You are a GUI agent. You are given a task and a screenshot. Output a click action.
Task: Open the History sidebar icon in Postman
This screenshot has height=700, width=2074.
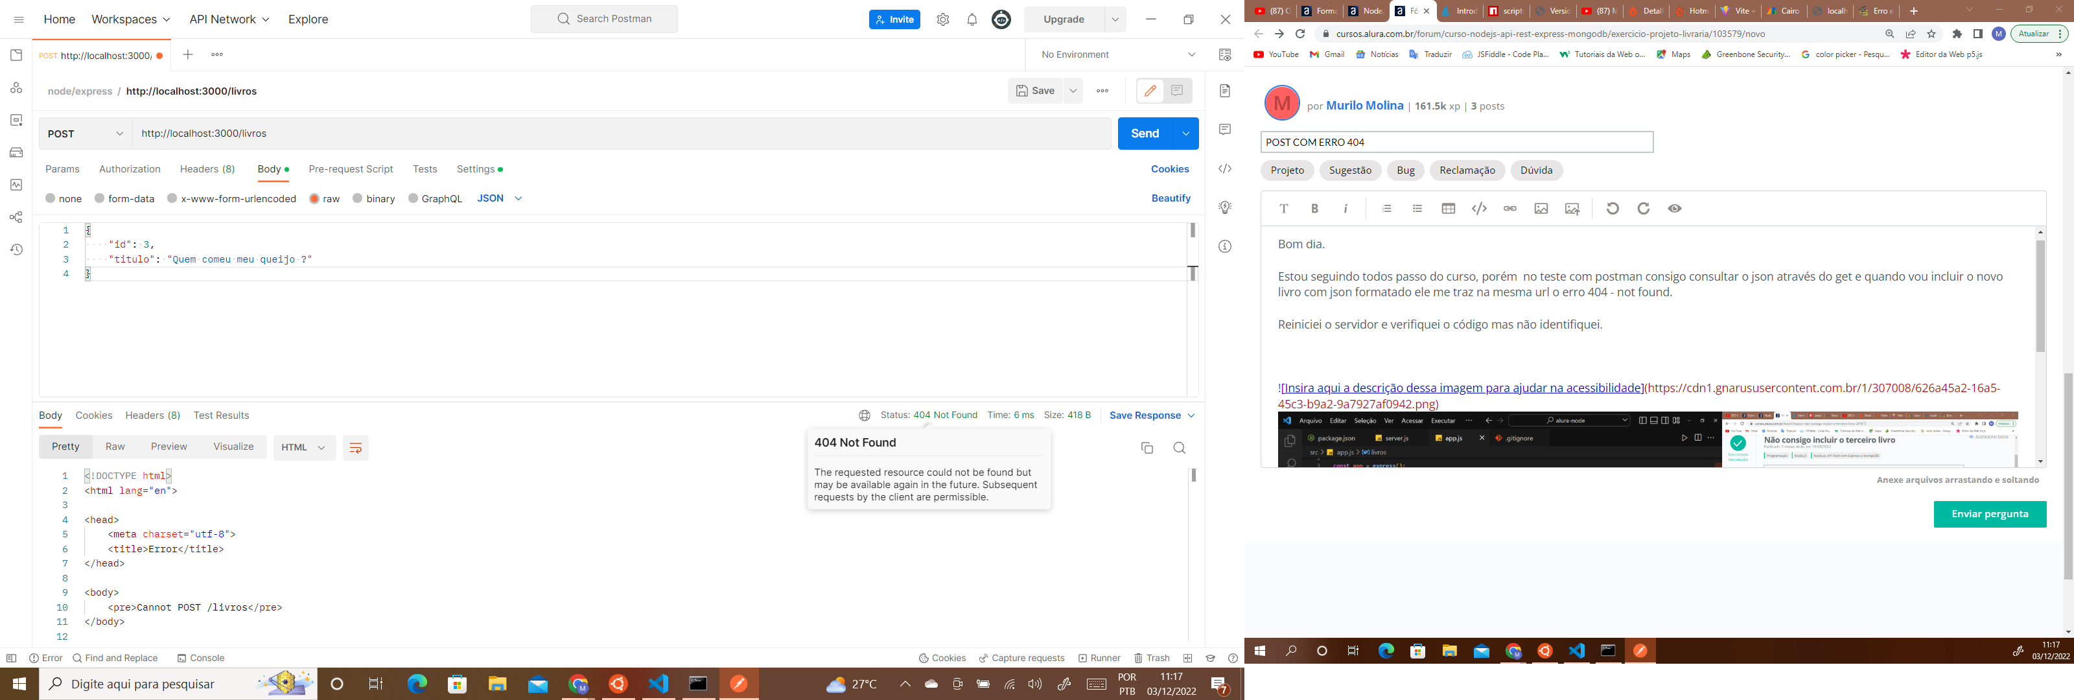tap(16, 250)
